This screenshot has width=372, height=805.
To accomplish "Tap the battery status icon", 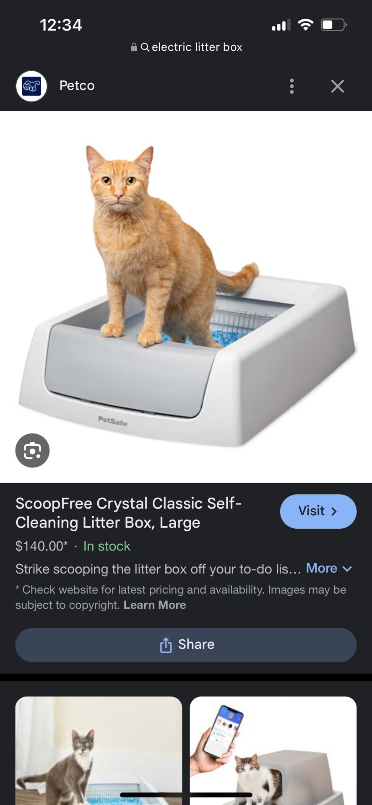I will (334, 25).
